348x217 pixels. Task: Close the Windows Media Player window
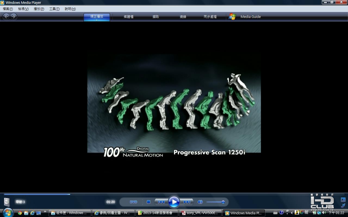pos(341,2)
